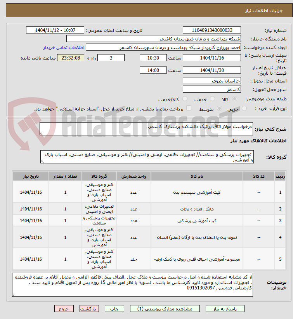293x319 pixels.
Task: Open مشاهده مدارک پیوستی (1) button
Action: click(x=165, y=308)
